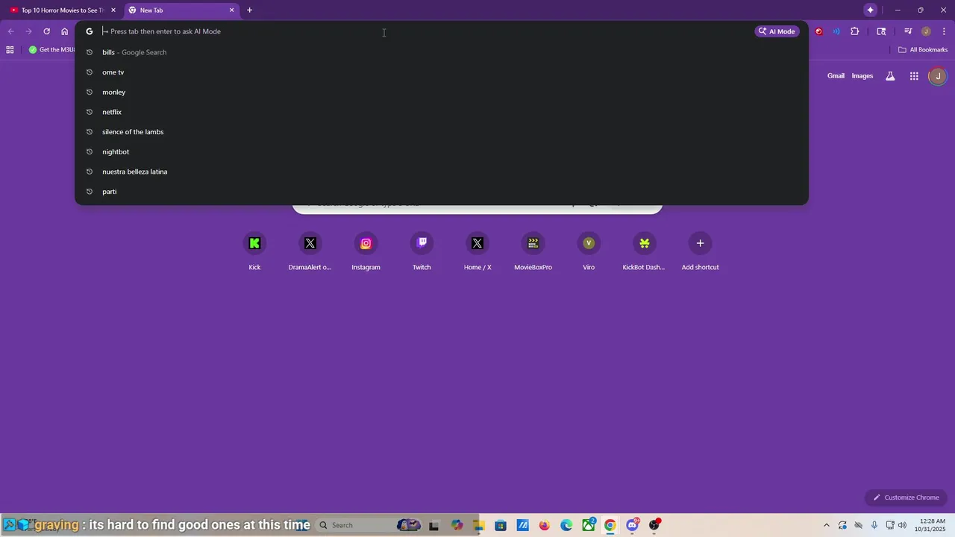The width and height of the screenshot is (955, 537).
Task: Open the blue sound waves extension icon
Action: point(836,31)
